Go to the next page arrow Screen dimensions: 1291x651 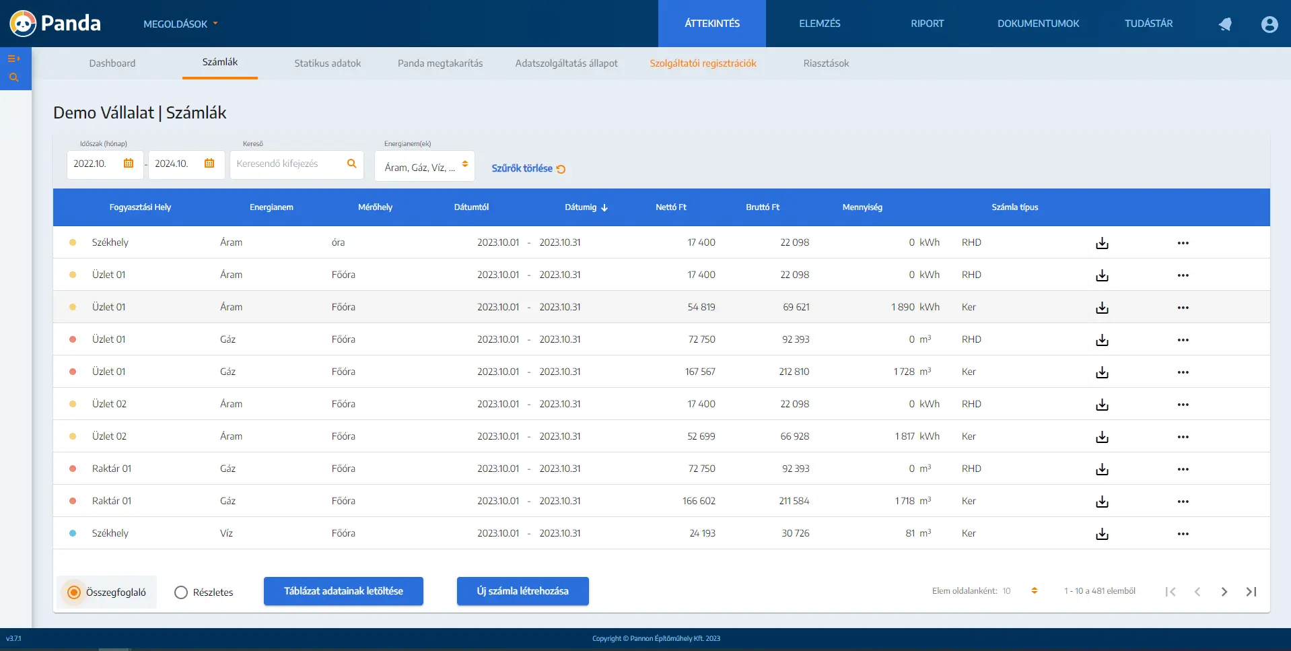pos(1224,592)
